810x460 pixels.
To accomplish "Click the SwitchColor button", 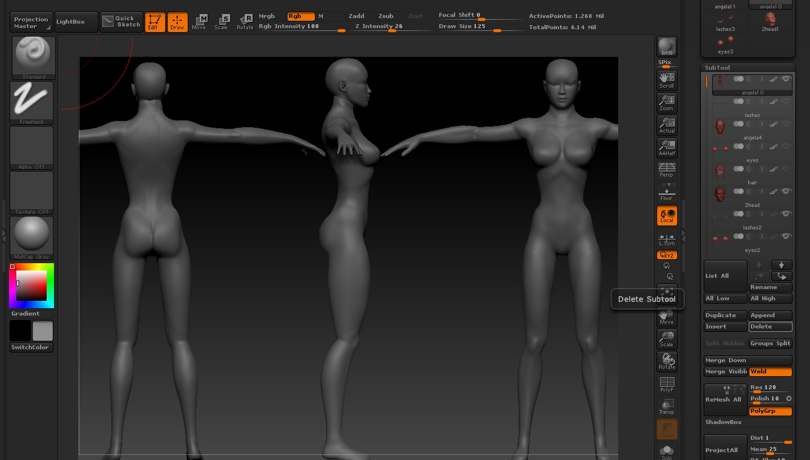I will pyautogui.click(x=31, y=348).
